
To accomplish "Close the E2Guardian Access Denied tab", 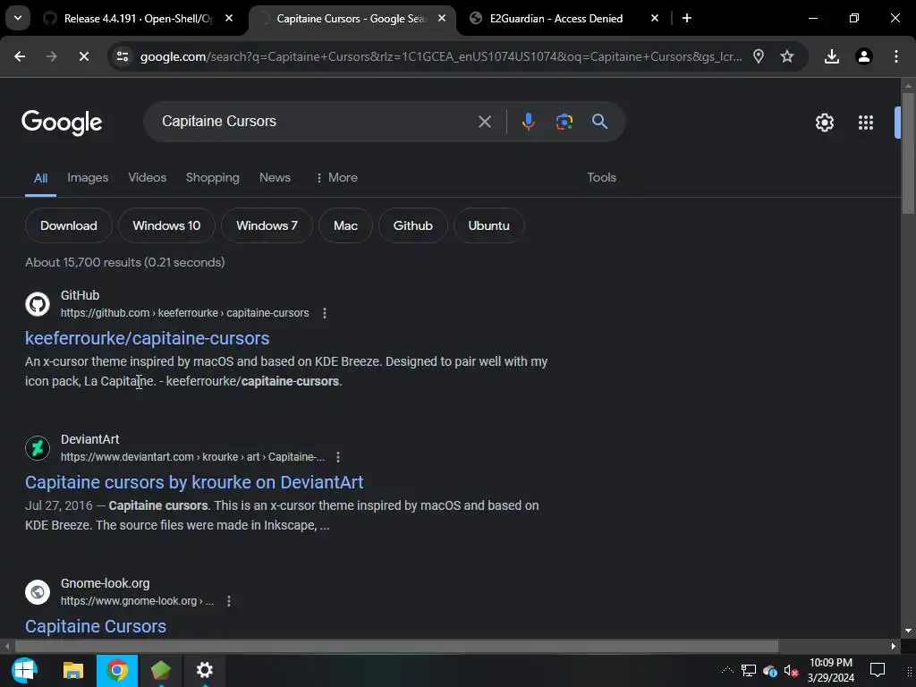I will pos(654,19).
